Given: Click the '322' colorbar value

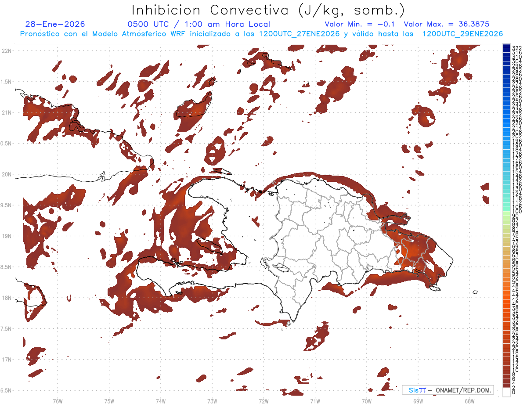Looking at the screenshot, I should [x=516, y=47].
